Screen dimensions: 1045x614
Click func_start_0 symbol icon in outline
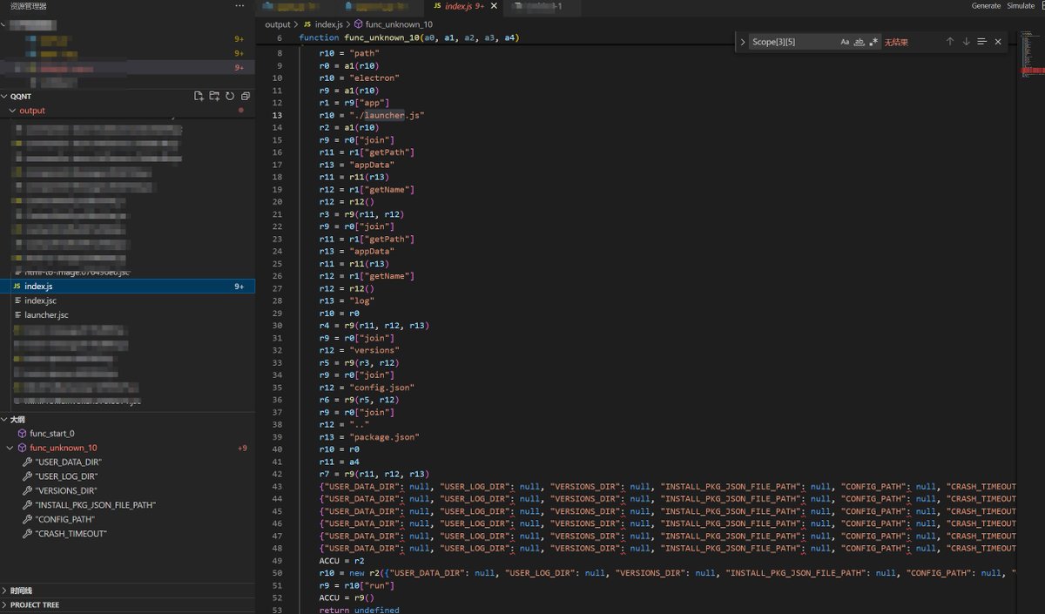point(22,433)
